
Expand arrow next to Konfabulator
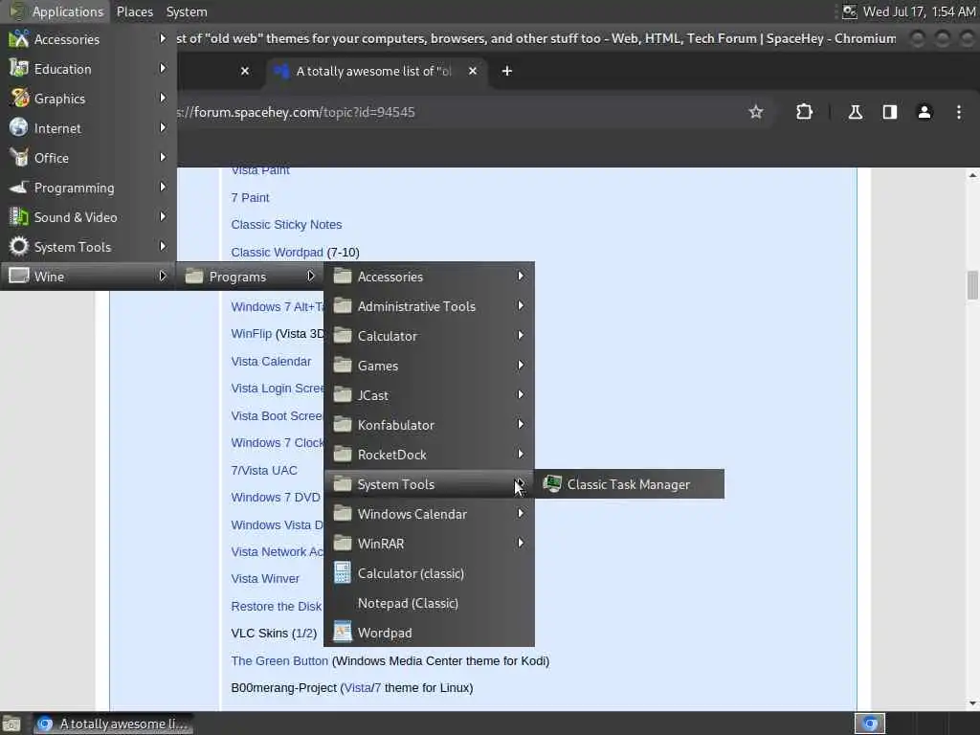(520, 424)
